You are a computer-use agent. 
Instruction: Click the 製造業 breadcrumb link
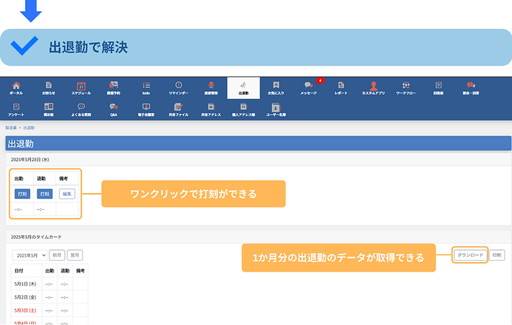11,128
